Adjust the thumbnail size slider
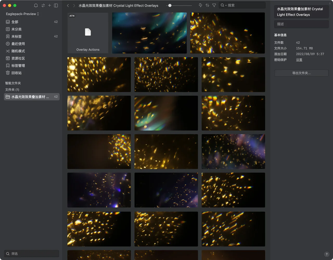The image size is (333, 260). pos(170,5)
